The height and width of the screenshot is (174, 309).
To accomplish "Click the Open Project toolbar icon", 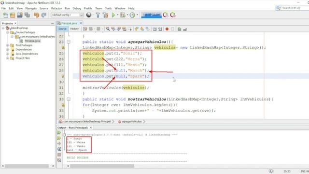I will pos(20,15).
